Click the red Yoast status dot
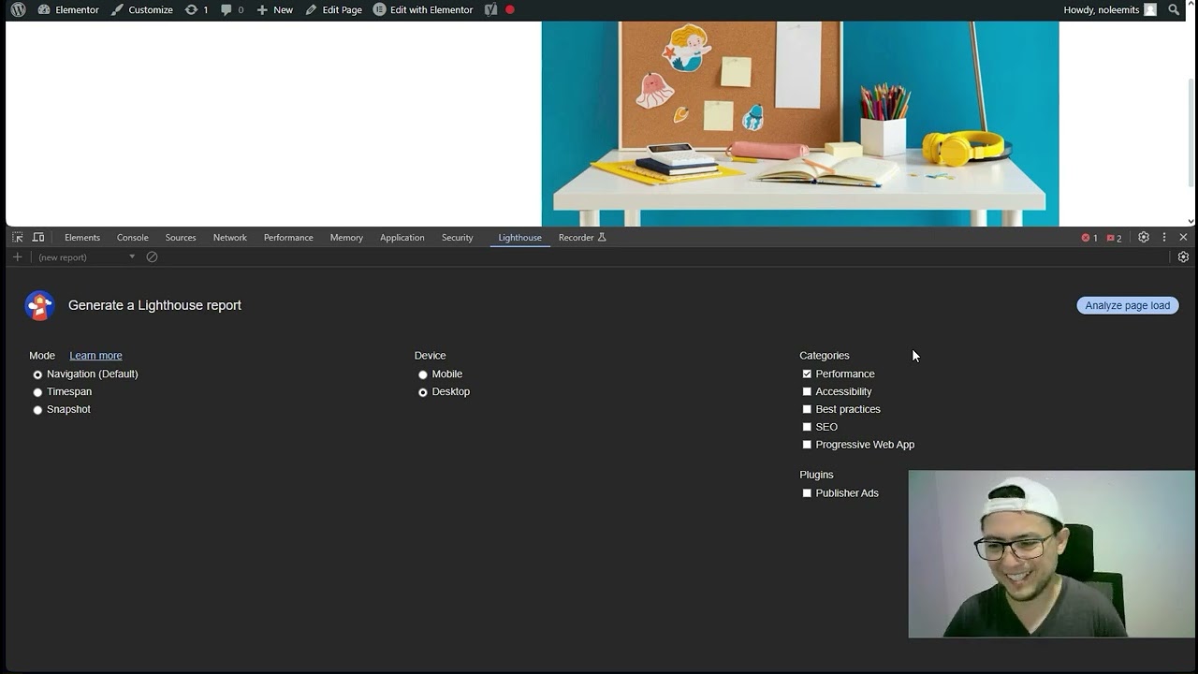This screenshot has height=674, width=1198. (x=510, y=9)
